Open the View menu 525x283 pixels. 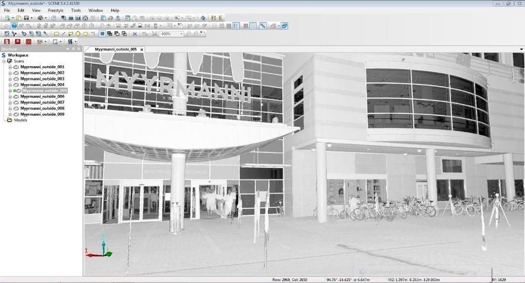[36, 10]
